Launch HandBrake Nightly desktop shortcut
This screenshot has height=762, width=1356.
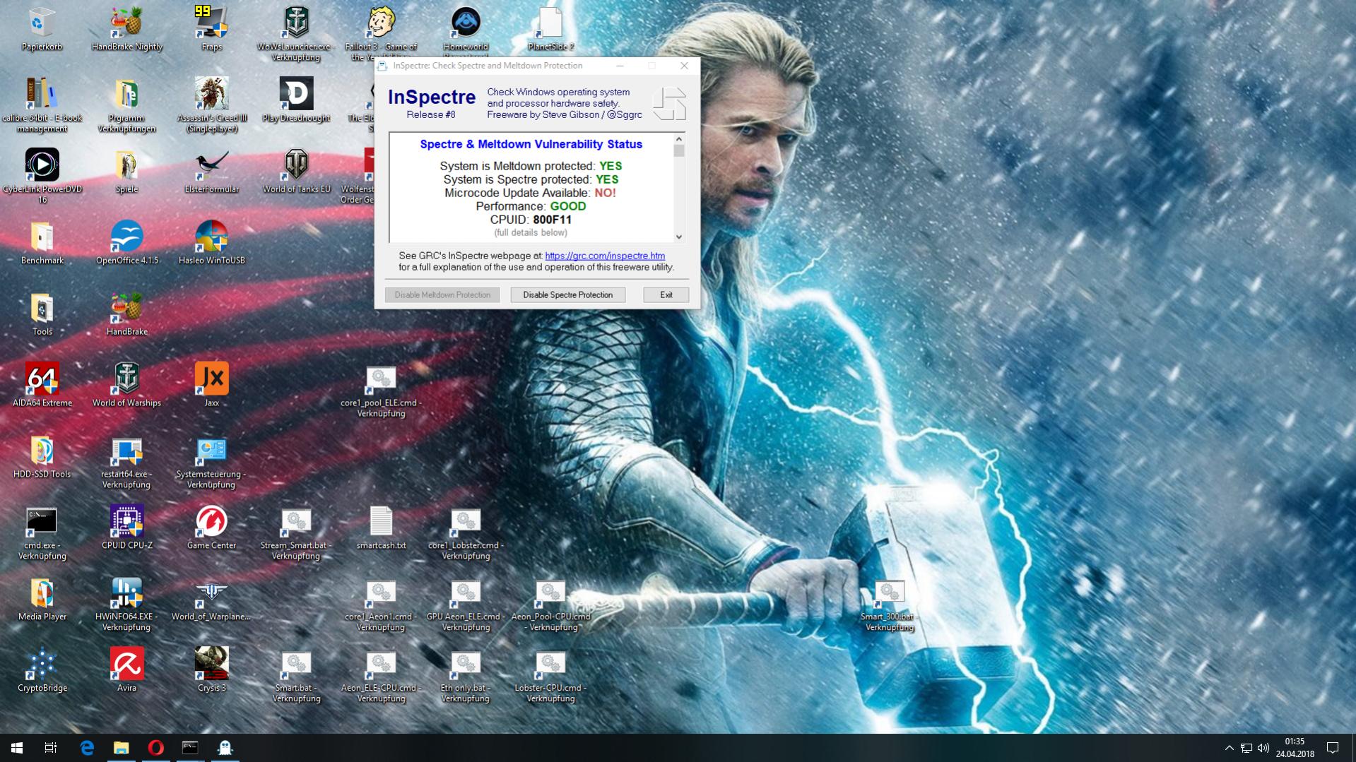click(126, 29)
